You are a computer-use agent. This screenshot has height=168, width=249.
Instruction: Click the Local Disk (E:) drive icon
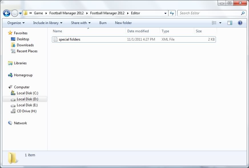click(13, 106)
